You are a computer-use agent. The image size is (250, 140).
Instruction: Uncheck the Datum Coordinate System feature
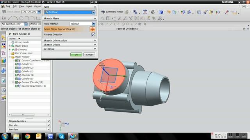[16, 61]
